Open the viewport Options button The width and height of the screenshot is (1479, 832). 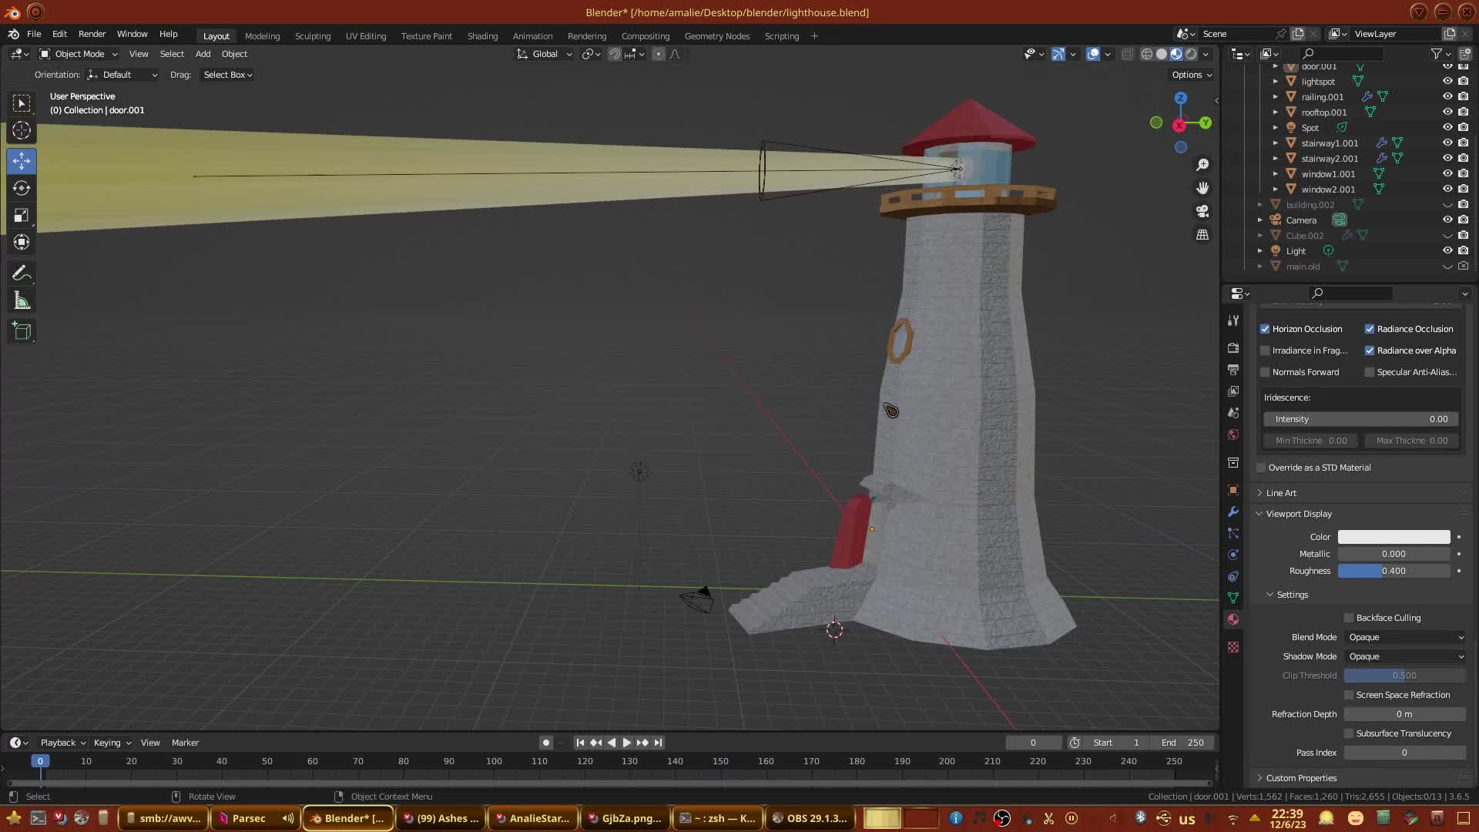(1192, 75)
